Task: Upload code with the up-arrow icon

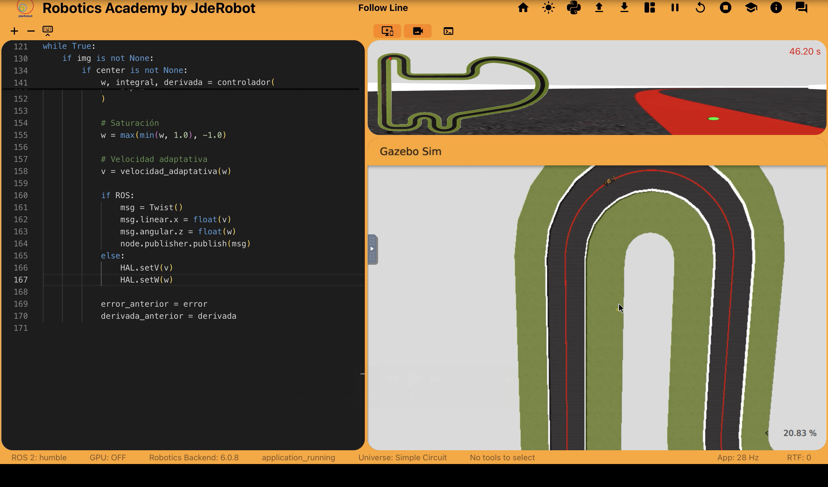Action: [x=599, y=7]
